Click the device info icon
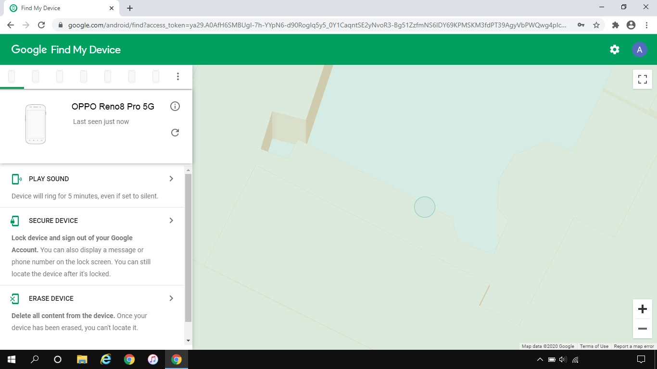The width and height of the screenshot is (657, 369). (x=175, y=106)
